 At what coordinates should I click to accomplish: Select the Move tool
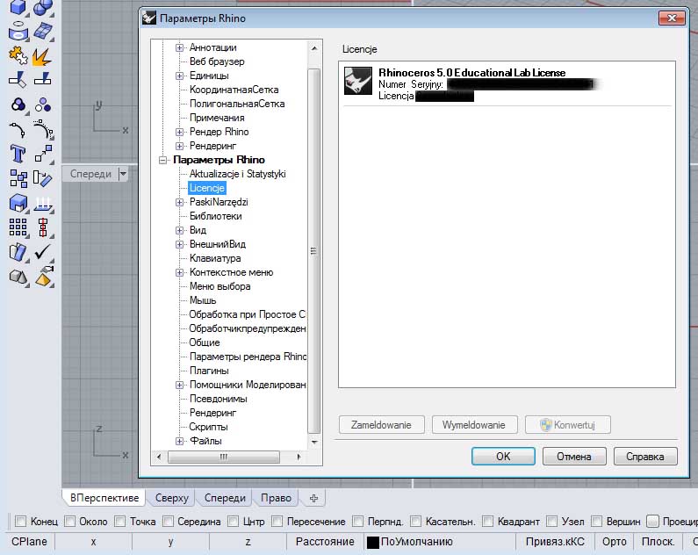[x=43, y=154]
